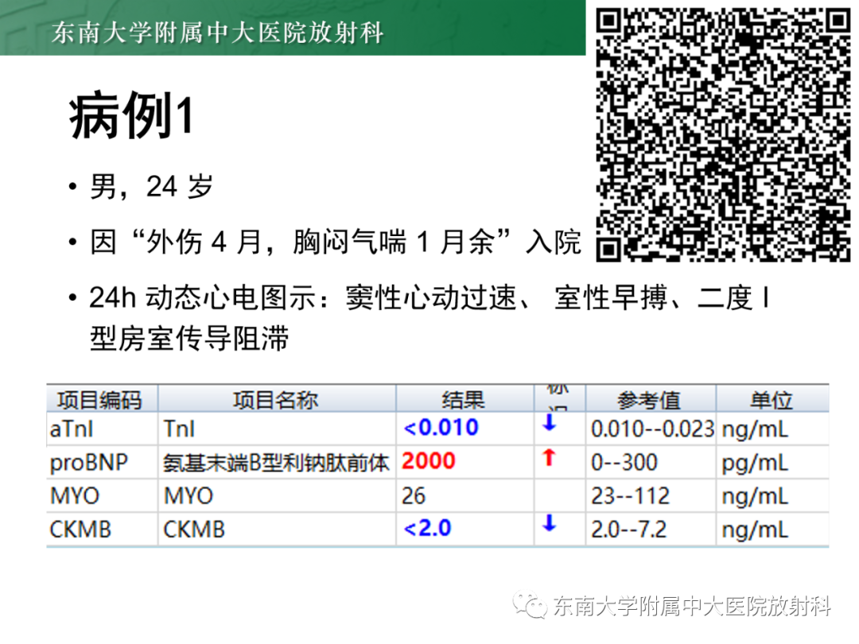Click the 0--300 reference value

(624, 463)
